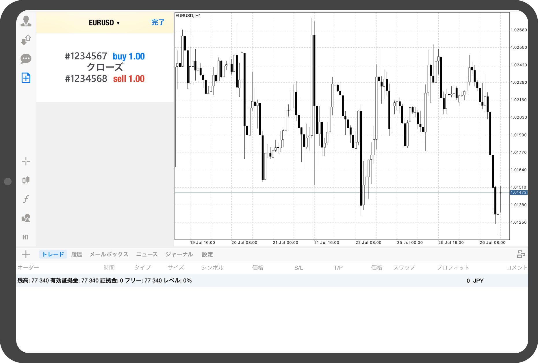Screen dimensions: 538x363
Task: Open the candlestick chart type icon
Action: click(x=26, y=180)
